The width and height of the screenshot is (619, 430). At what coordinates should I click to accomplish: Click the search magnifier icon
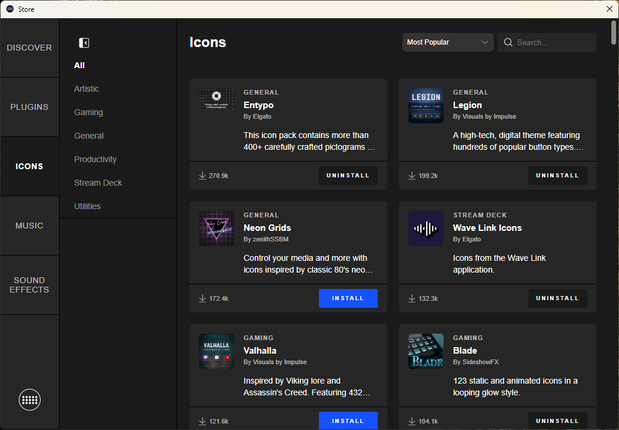pos(508,42)
